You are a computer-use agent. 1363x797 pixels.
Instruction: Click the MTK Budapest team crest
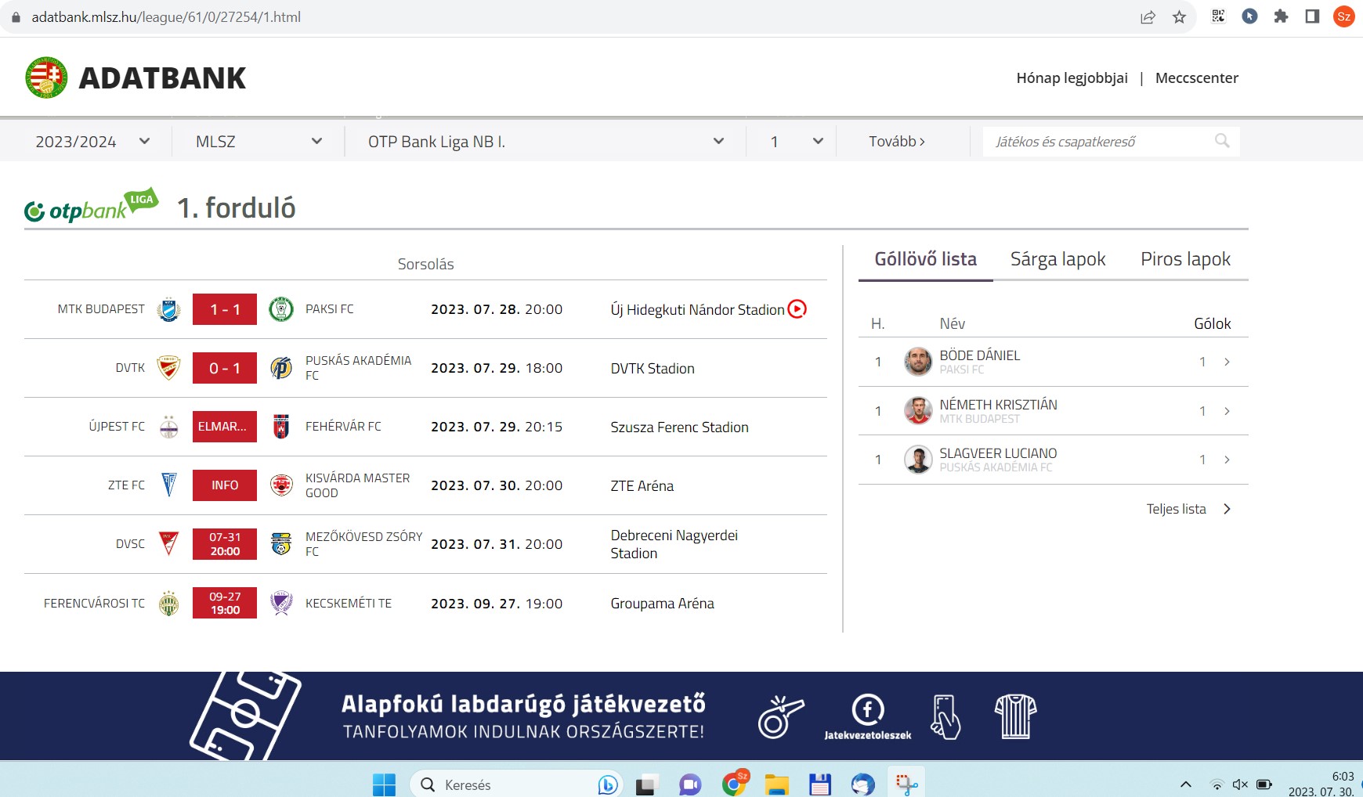(168, 309)
